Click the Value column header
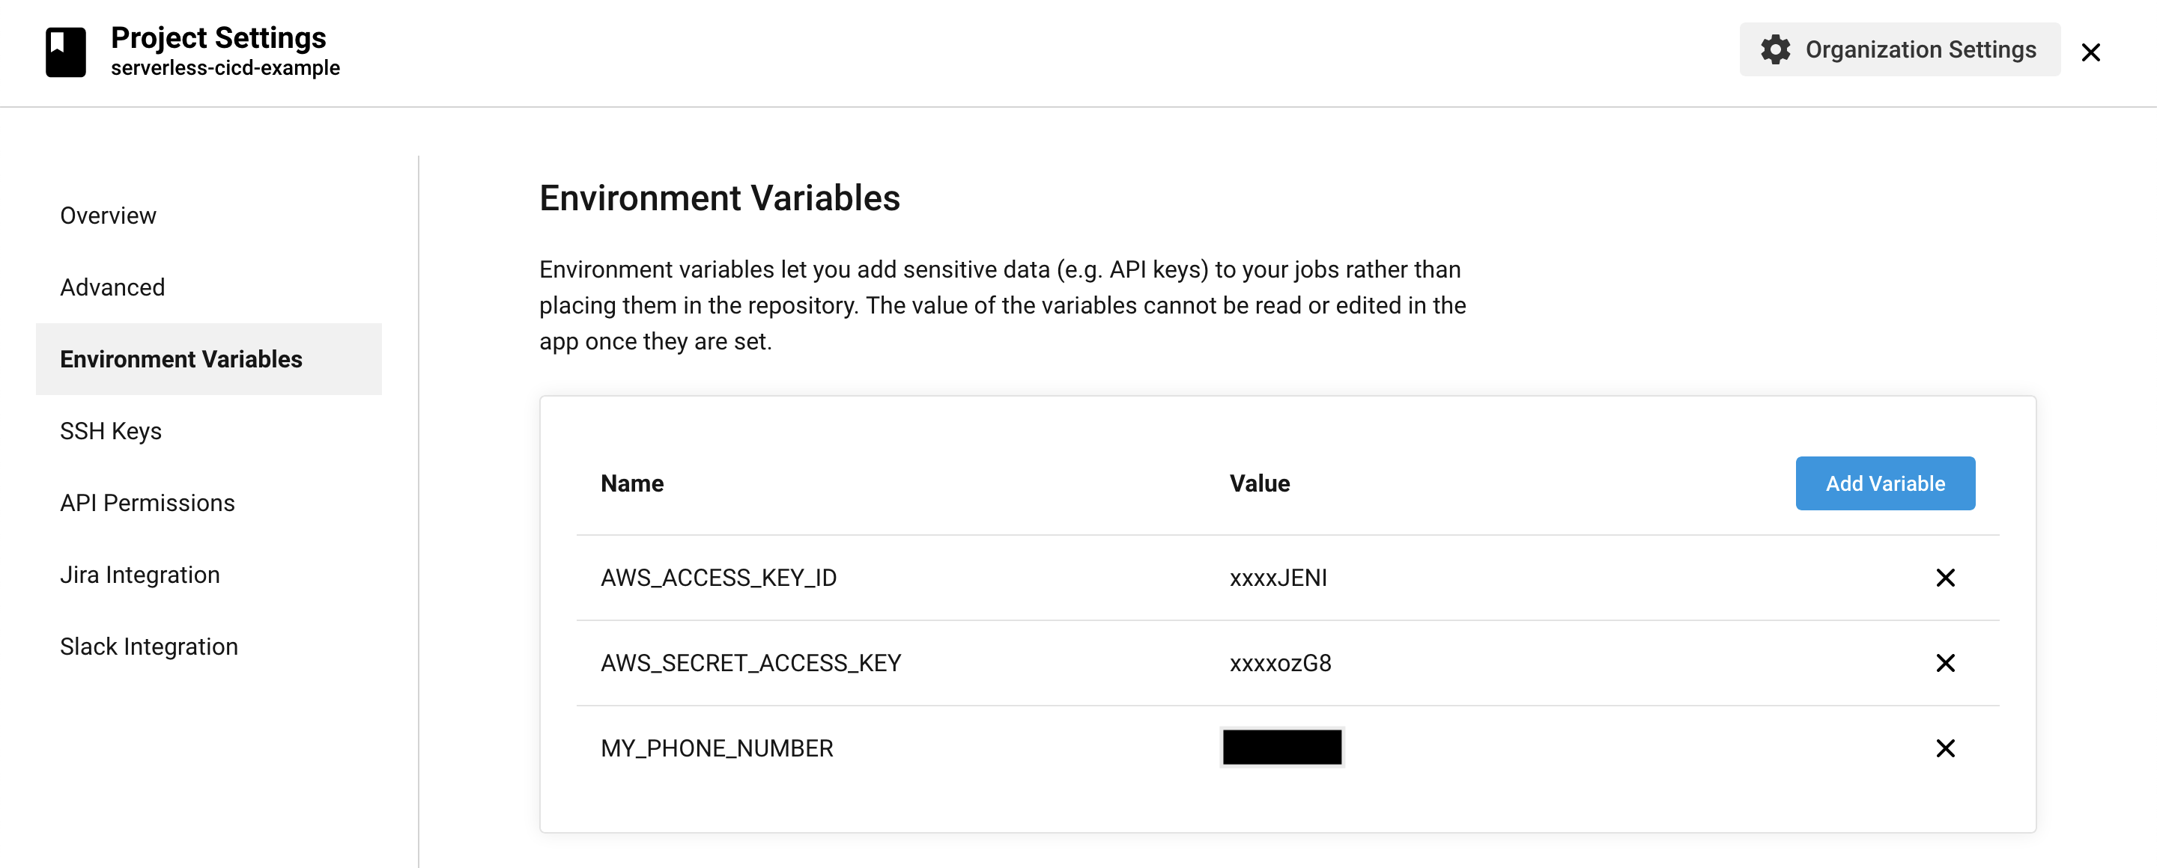This screenshot has height=868, width=2157. click(x=1259, y=483)
